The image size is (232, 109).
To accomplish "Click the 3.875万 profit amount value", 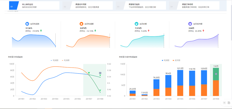I will [x=83, y=28].
